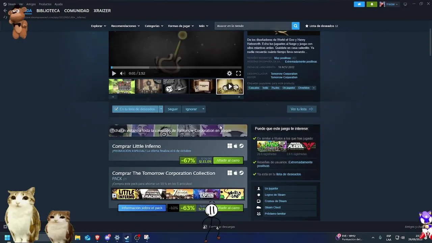Screen dimensions: 432x243
Task: Open the Ayuda menu
Action: point(58,4)
